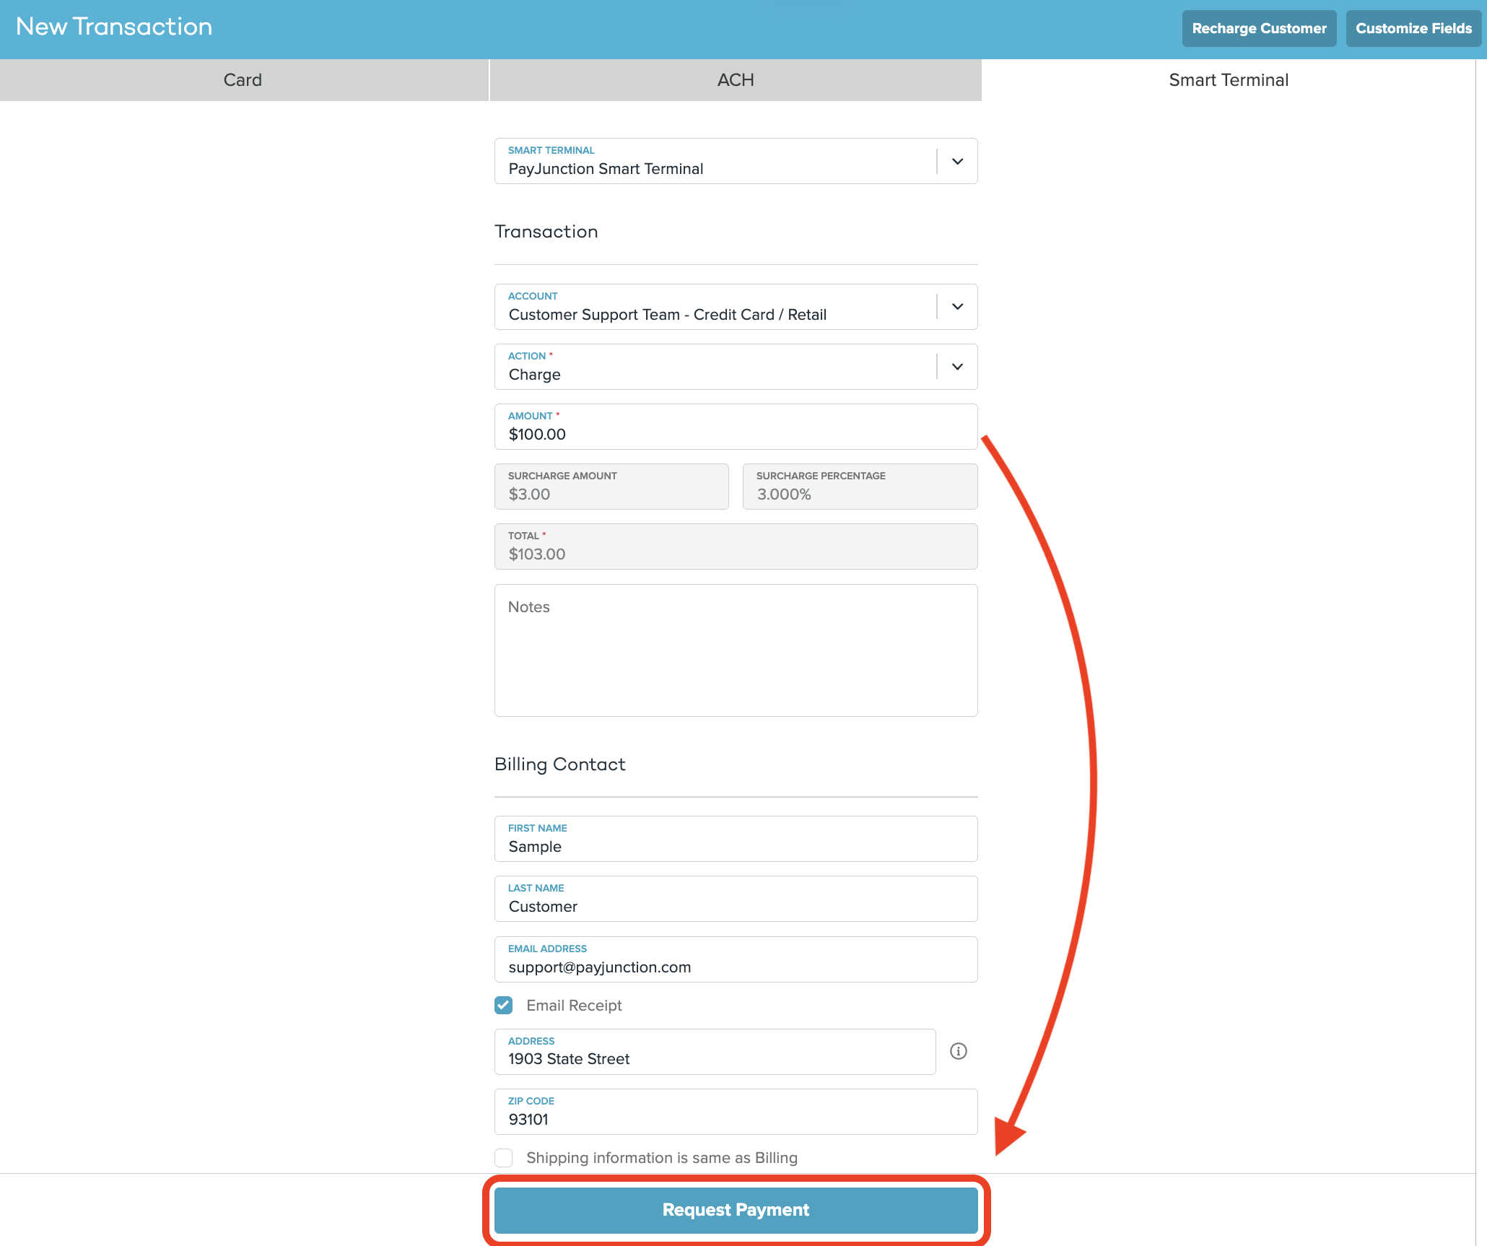Click the Surcharge Amount field
1487x1246 pixels.
click(611, 487)
